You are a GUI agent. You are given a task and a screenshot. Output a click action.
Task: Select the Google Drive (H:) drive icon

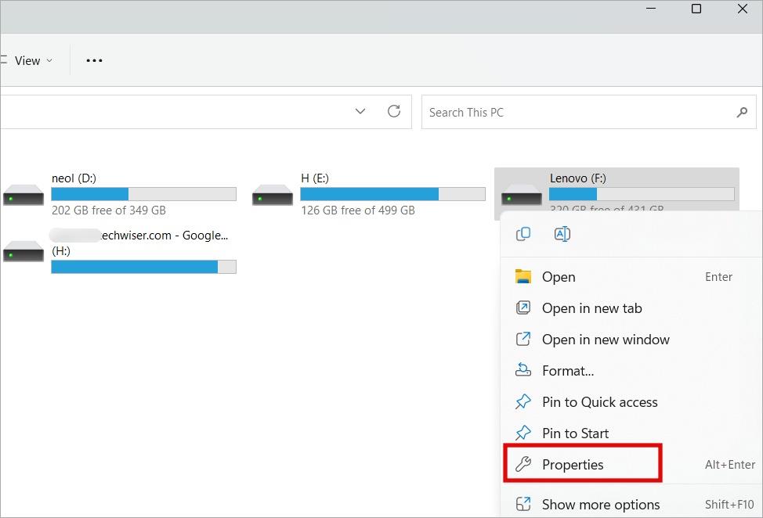(24, 251)
